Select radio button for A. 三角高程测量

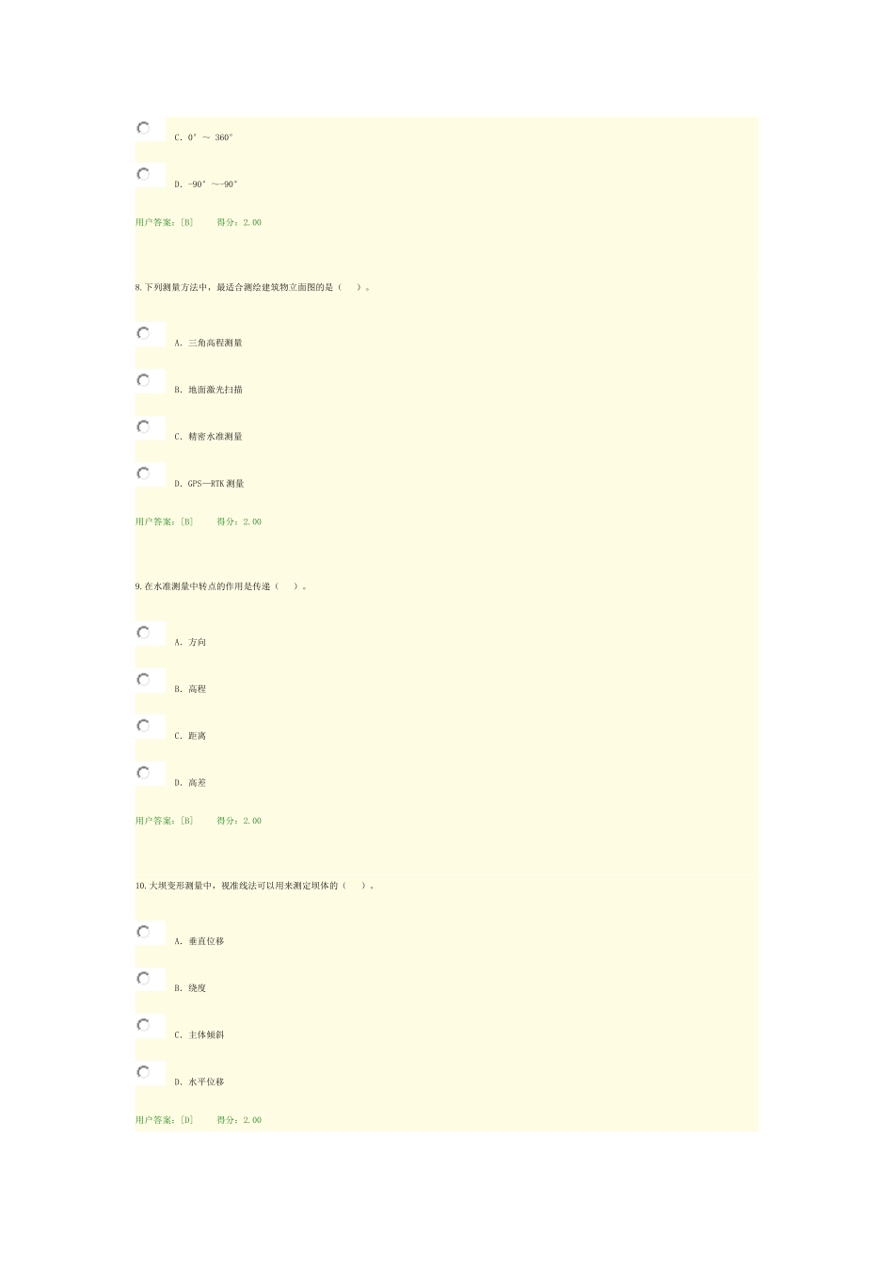point(143,333)
